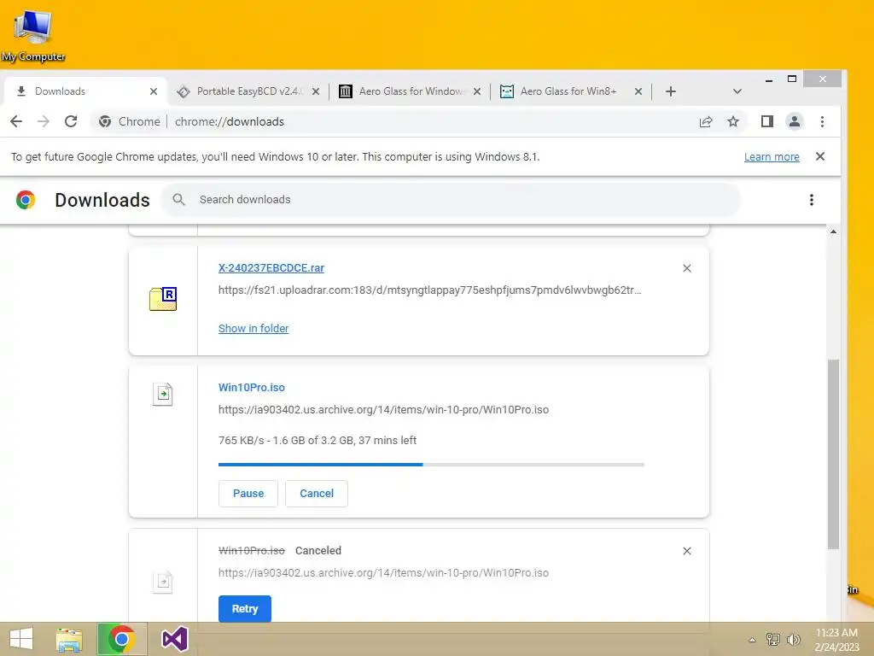Open the Downloads page more actions menu

point(812,200)
